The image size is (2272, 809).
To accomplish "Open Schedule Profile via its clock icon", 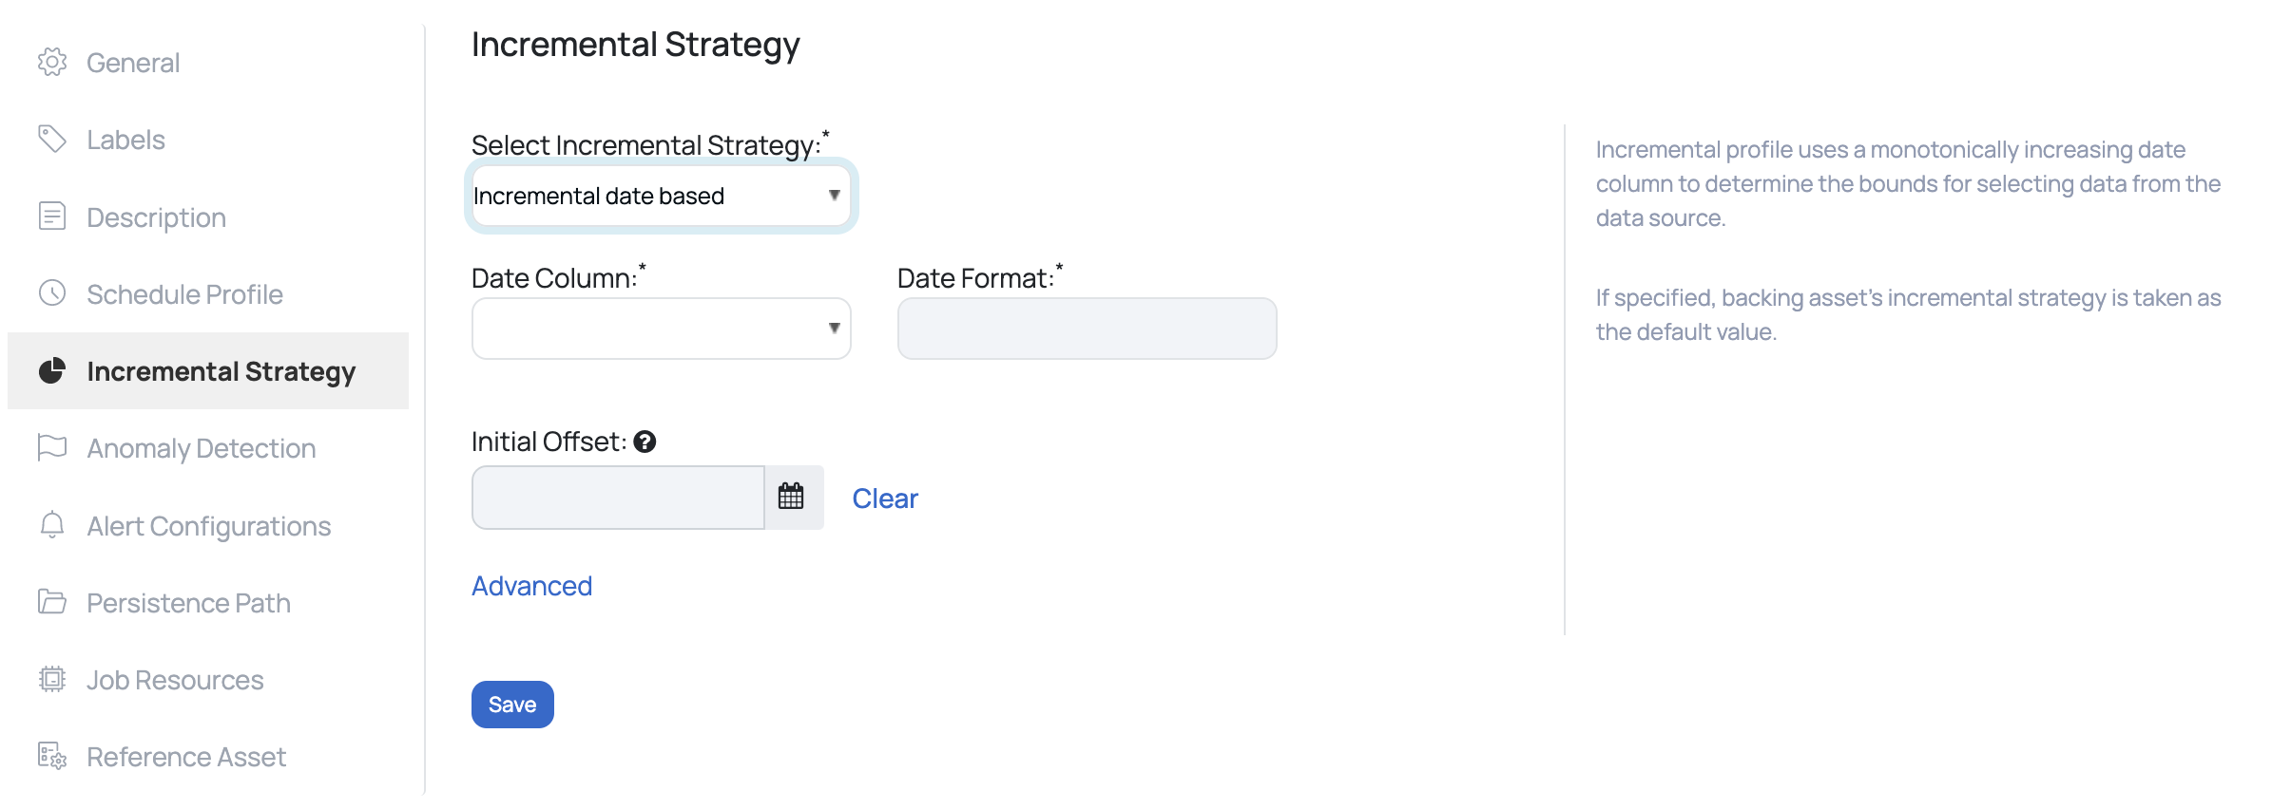I will pos(52,293).
